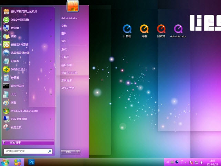Open the 放大镜 magnifier icon
This screenshot has width=221, height=166.
point(6,28)
